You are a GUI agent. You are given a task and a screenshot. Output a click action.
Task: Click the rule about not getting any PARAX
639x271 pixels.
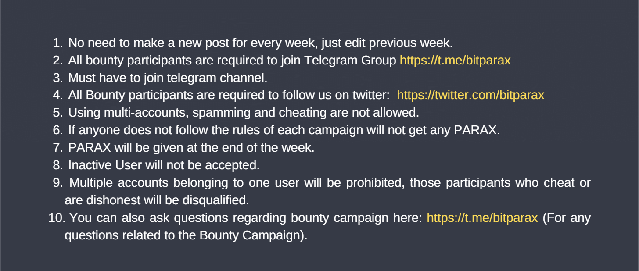284,130
